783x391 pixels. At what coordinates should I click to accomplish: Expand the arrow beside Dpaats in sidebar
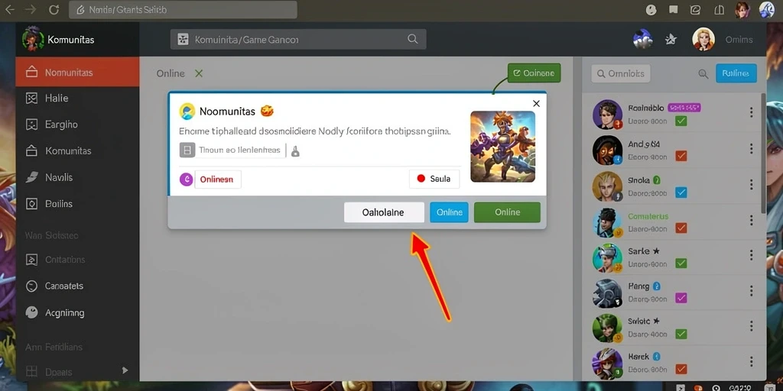click(125, 370)
